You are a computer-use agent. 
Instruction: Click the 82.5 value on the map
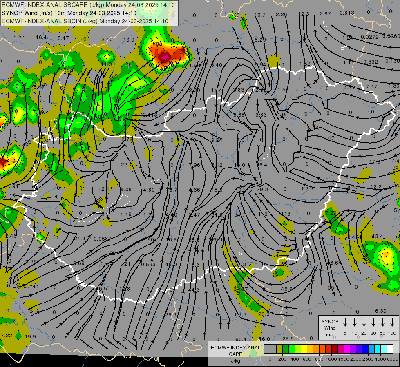pos(307,188)
